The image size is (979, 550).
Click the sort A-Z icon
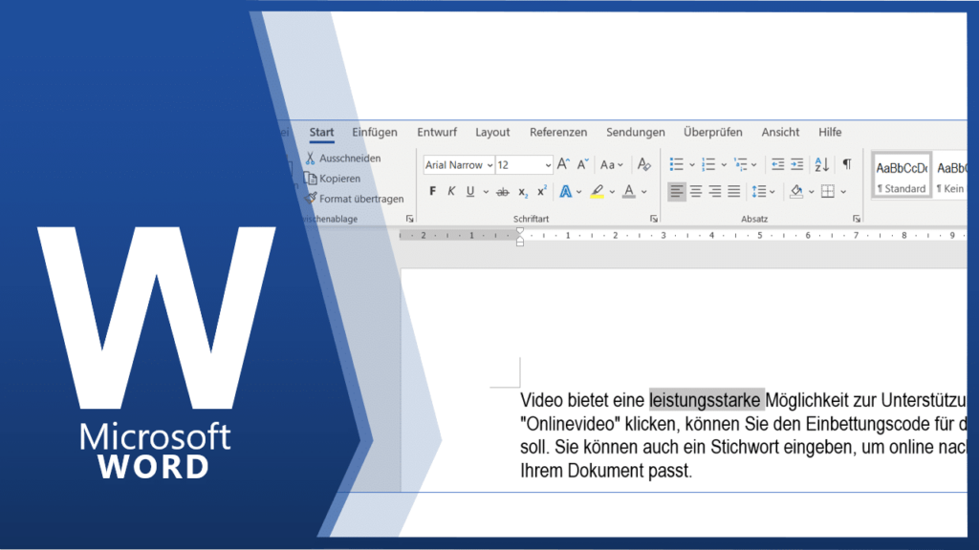821,164
